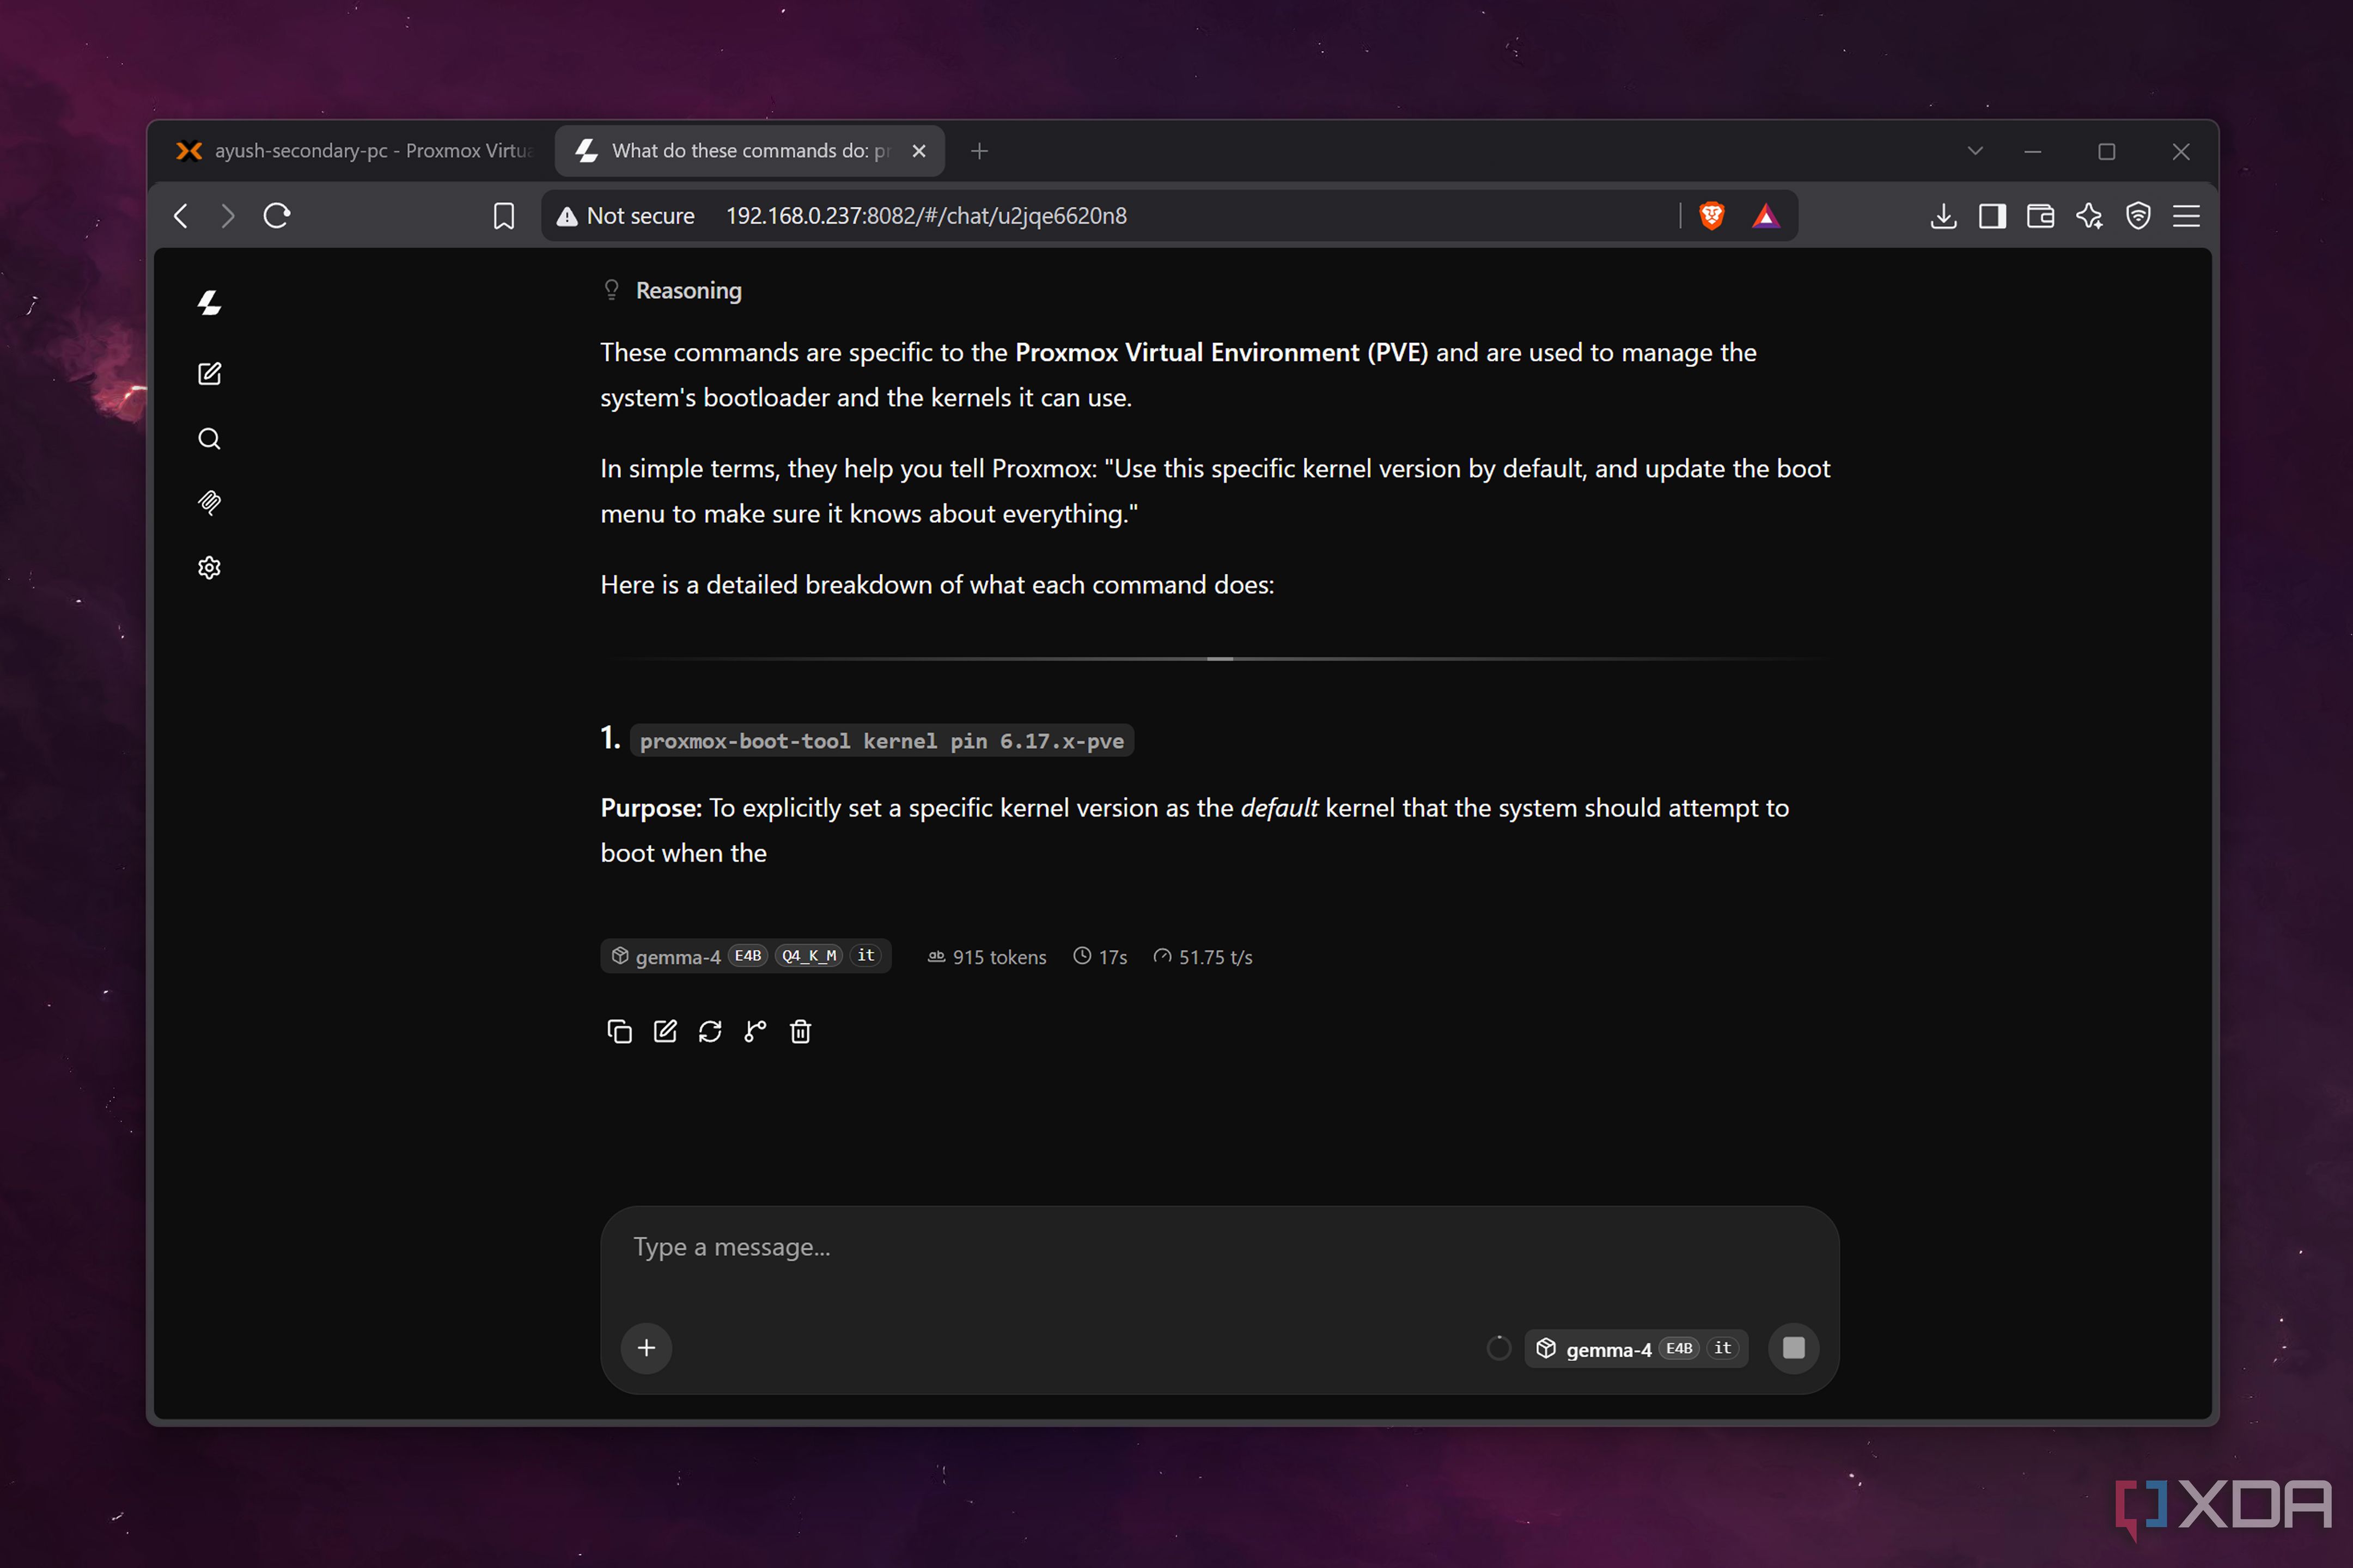2353x1568 pixels.
Task: Click the Brave Rewards triangle icon
Action: point(1766,216)
